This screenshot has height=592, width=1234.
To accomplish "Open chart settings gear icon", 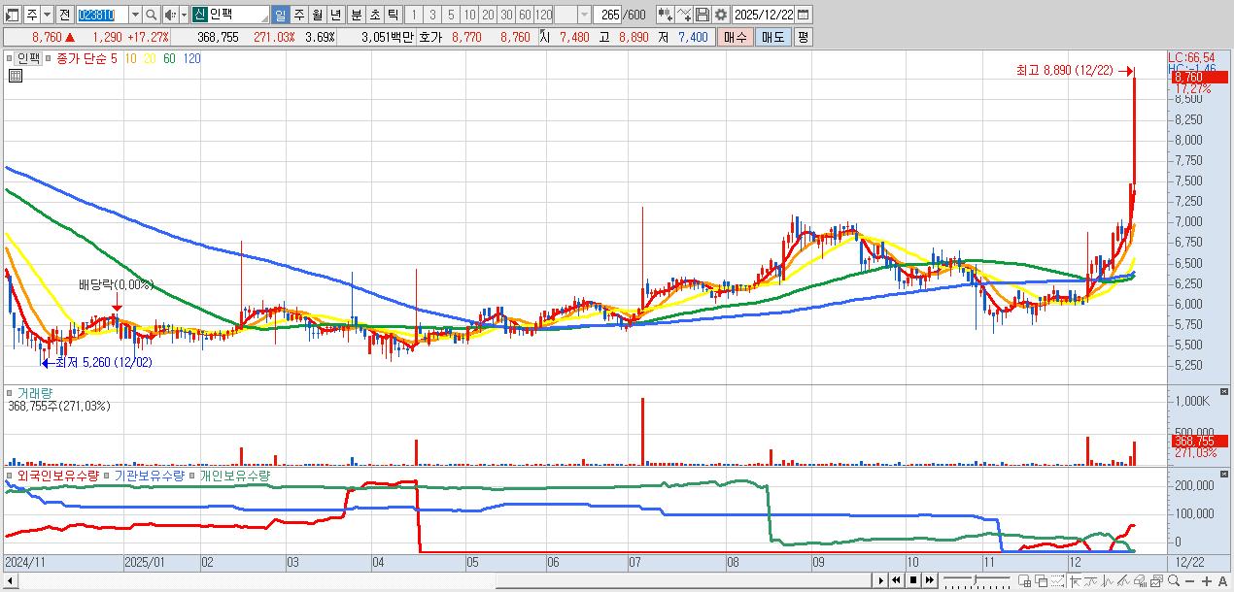I will (720, 15).
